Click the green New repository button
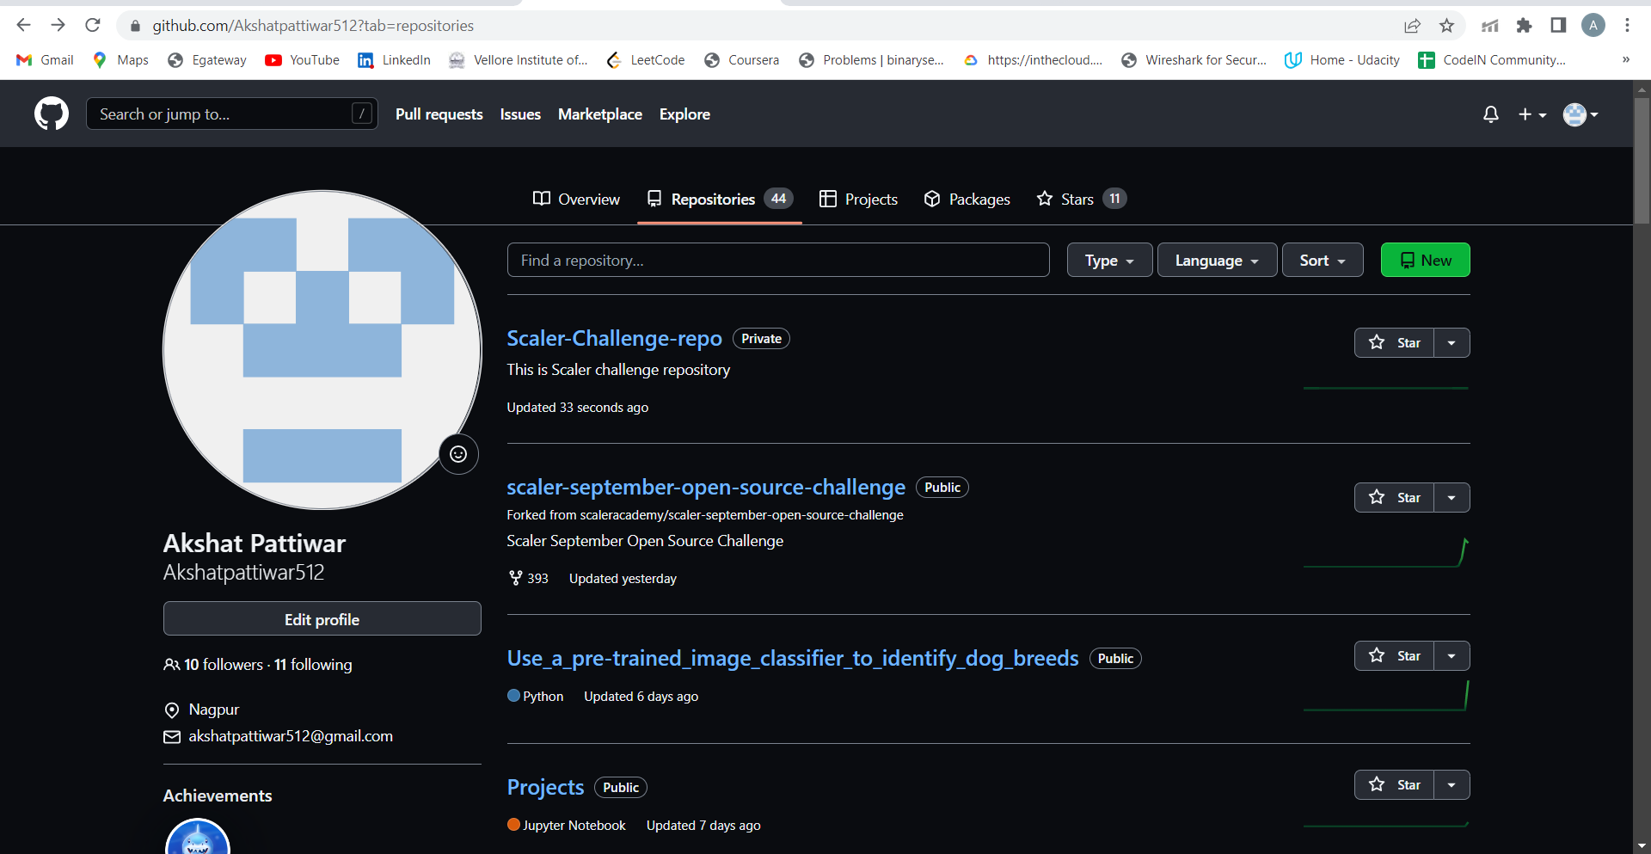Image resolution: width=1651 pixels, height=854 pixels. tap(1425, 260)
